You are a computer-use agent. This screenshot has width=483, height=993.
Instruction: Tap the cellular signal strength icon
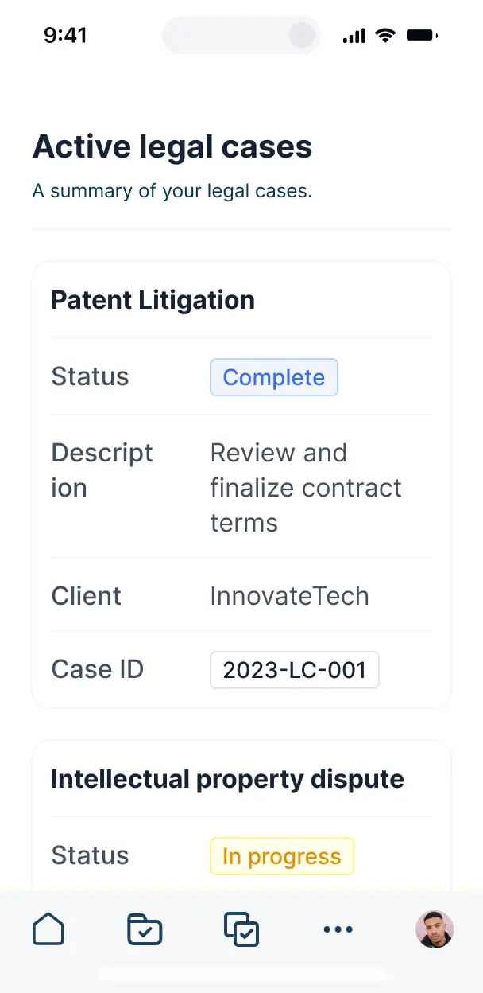[x=353, y=34]
